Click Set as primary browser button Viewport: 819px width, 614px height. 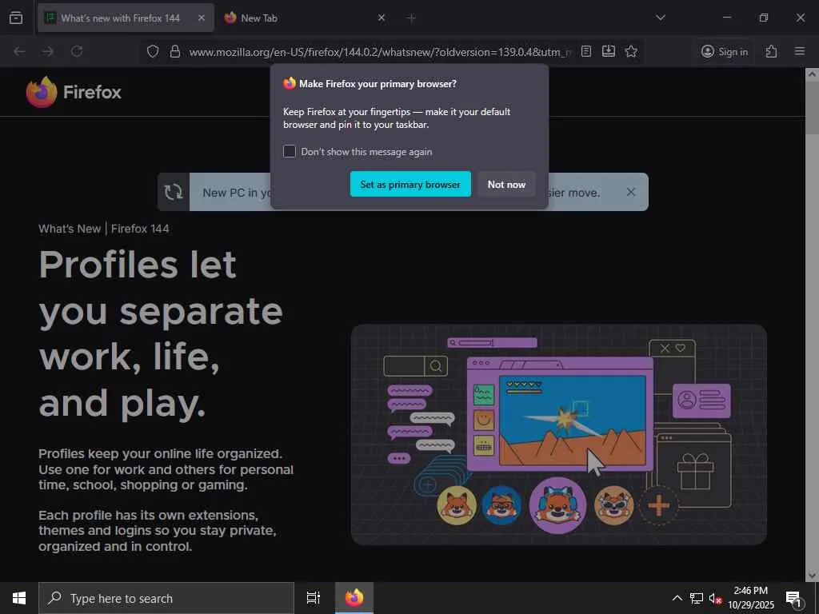[410, 185]
